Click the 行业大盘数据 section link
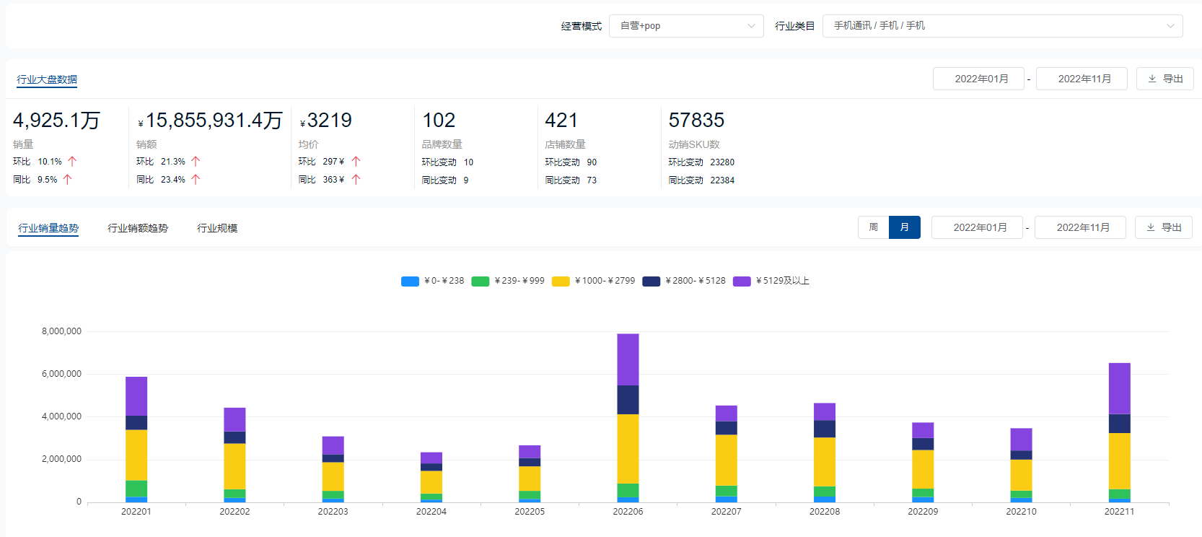The width and height of the screenshot is (1202, 537). click(x=47, y=79)
